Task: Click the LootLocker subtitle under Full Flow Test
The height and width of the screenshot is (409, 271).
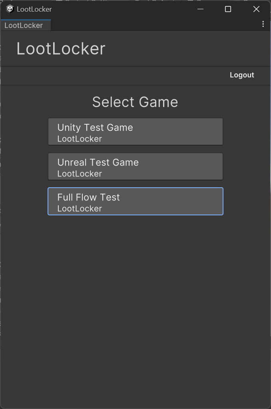Action: [80, 209]
